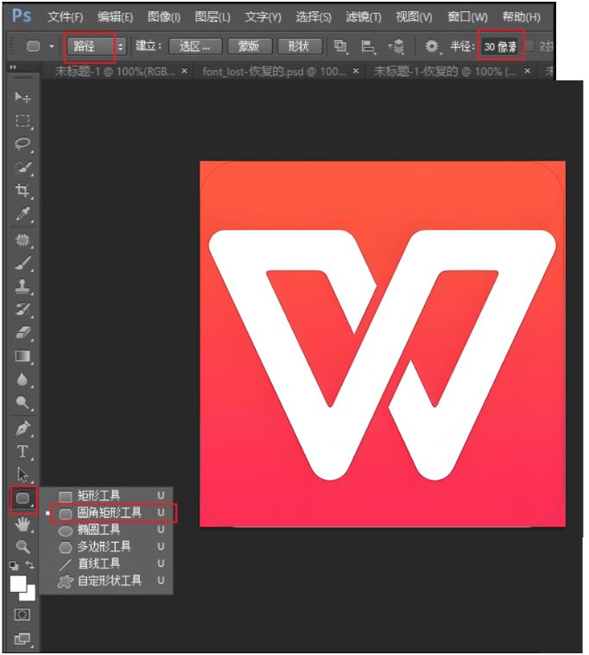The height and width of the screenshot is (655, 589).
Task: Toggle Quick Mask mode icon
Action: pyautogui.click(x=22, y=614)
